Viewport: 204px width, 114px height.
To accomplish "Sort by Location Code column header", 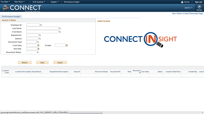I will point(5,72).
